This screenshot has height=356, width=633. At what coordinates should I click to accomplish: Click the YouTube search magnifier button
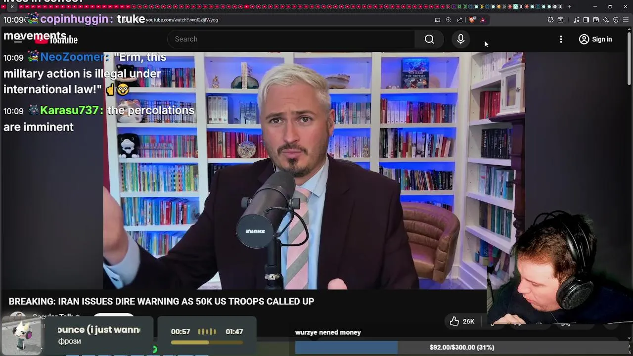429,39
